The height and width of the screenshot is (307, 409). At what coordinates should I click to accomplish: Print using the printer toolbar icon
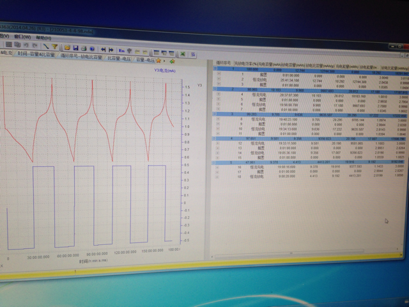coord(84,49)
